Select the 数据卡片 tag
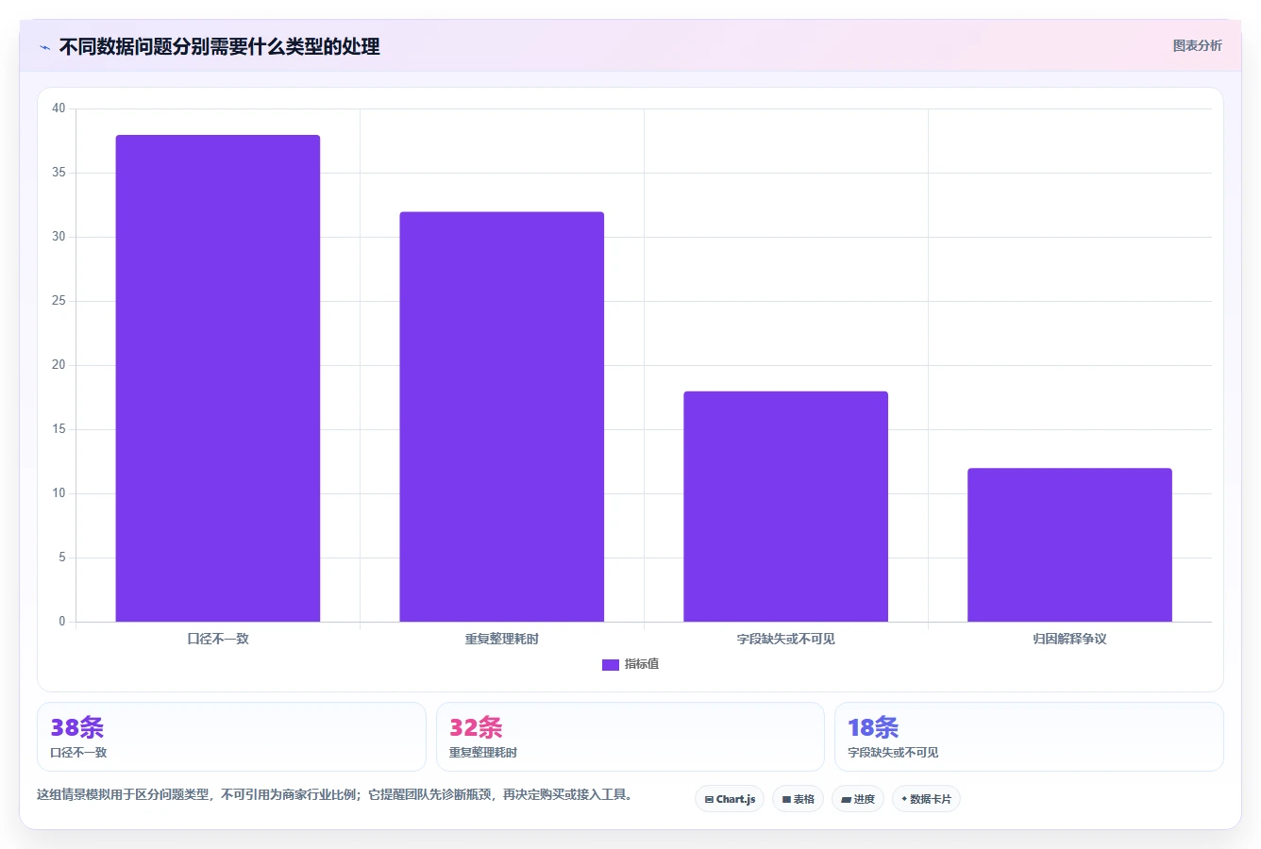Screen dimensions: 1261x849 (926, 799)
